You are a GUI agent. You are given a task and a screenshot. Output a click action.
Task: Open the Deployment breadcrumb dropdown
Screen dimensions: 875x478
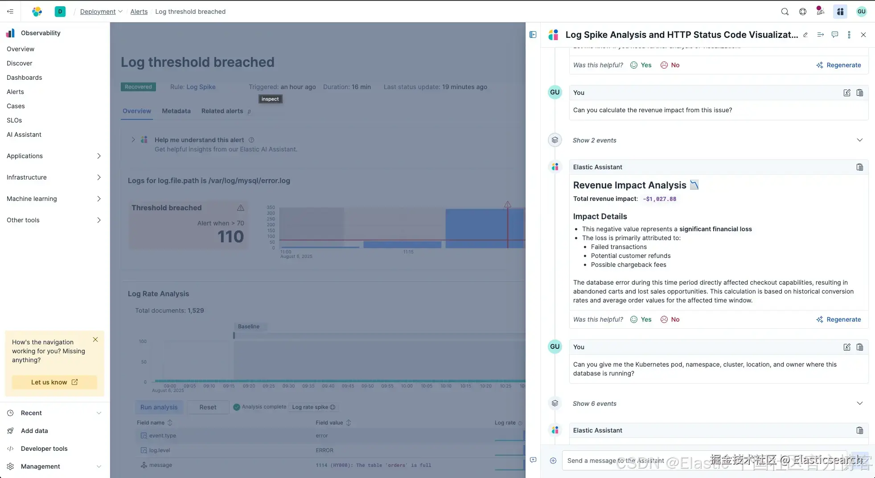(101, 12)
